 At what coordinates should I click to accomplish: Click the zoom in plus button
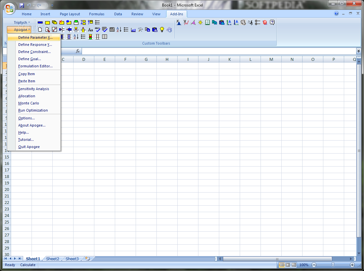(352, 265)
